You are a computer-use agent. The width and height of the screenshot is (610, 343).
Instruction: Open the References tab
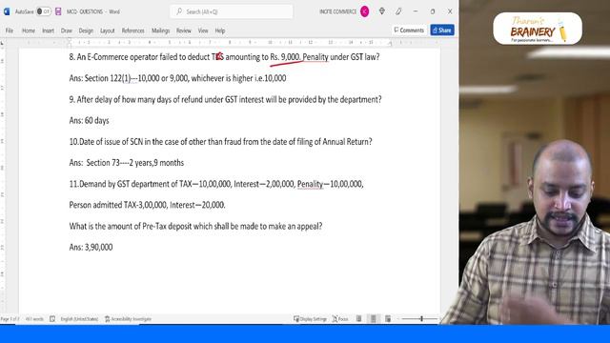point(133,30)
